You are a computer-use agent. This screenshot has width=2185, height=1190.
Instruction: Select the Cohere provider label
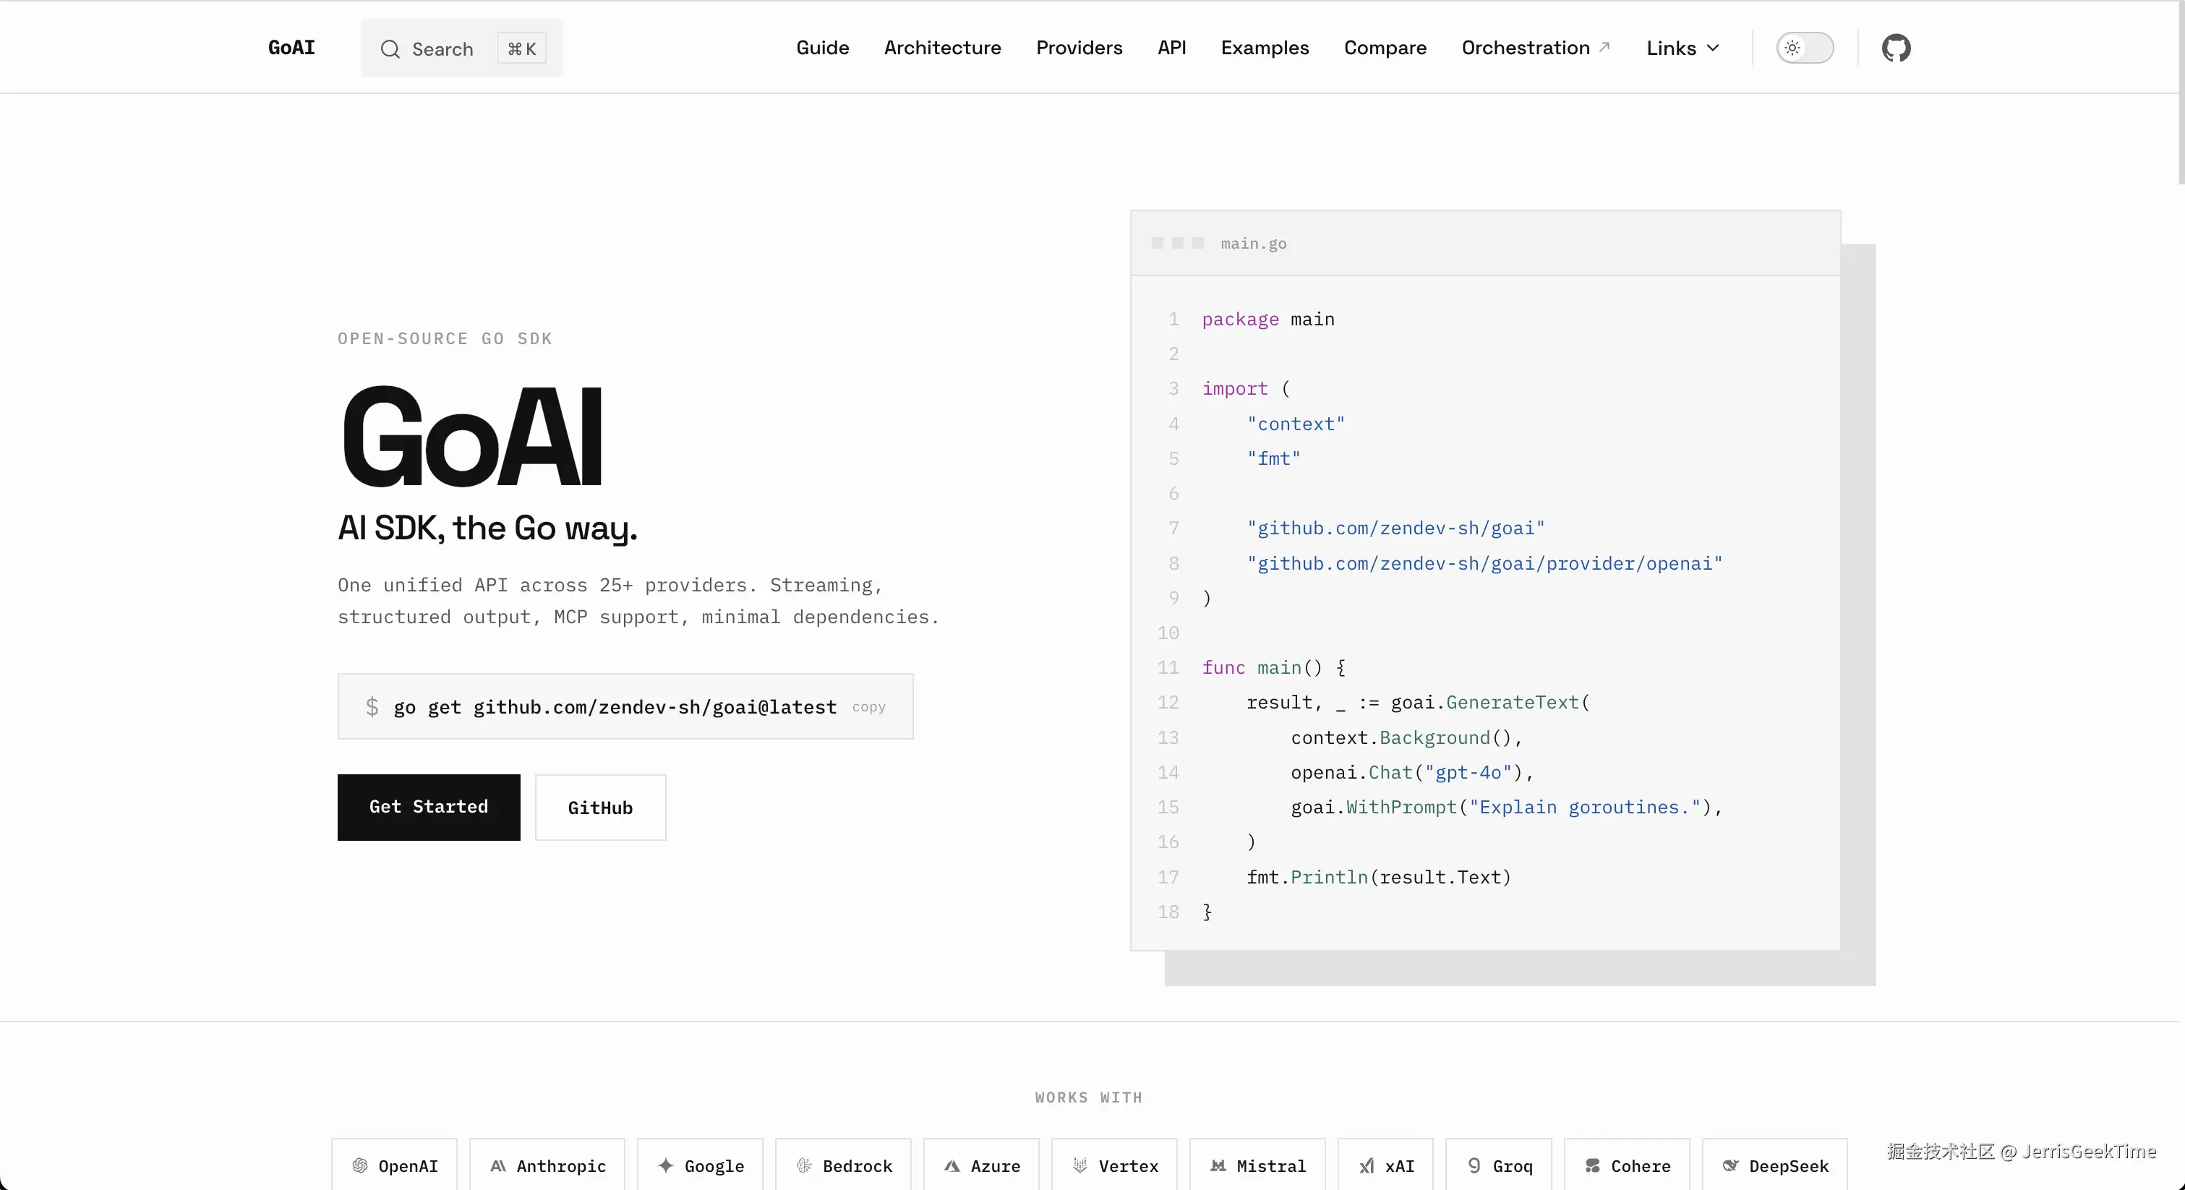pos(1641,1166)
